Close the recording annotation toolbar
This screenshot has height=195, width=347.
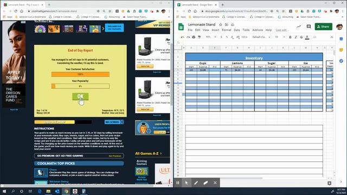215,183
